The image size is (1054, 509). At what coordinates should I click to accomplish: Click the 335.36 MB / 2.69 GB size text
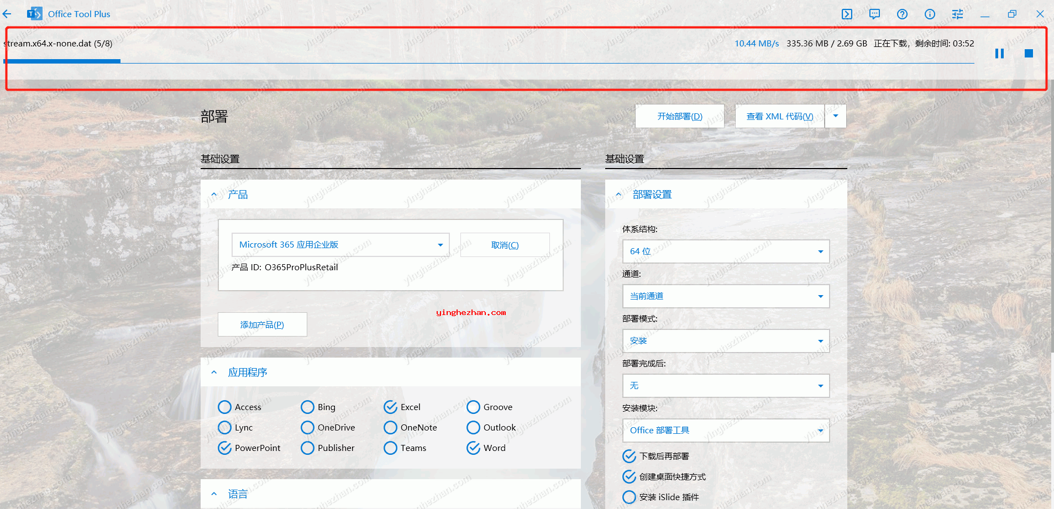tap(827, 44)
